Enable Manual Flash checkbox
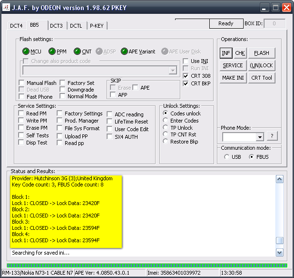Screen dimensions: 294x278 [22, 82]
